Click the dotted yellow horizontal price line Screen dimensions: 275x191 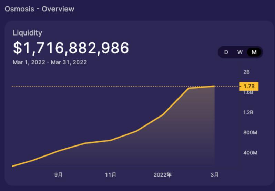(x=103, y=86)
